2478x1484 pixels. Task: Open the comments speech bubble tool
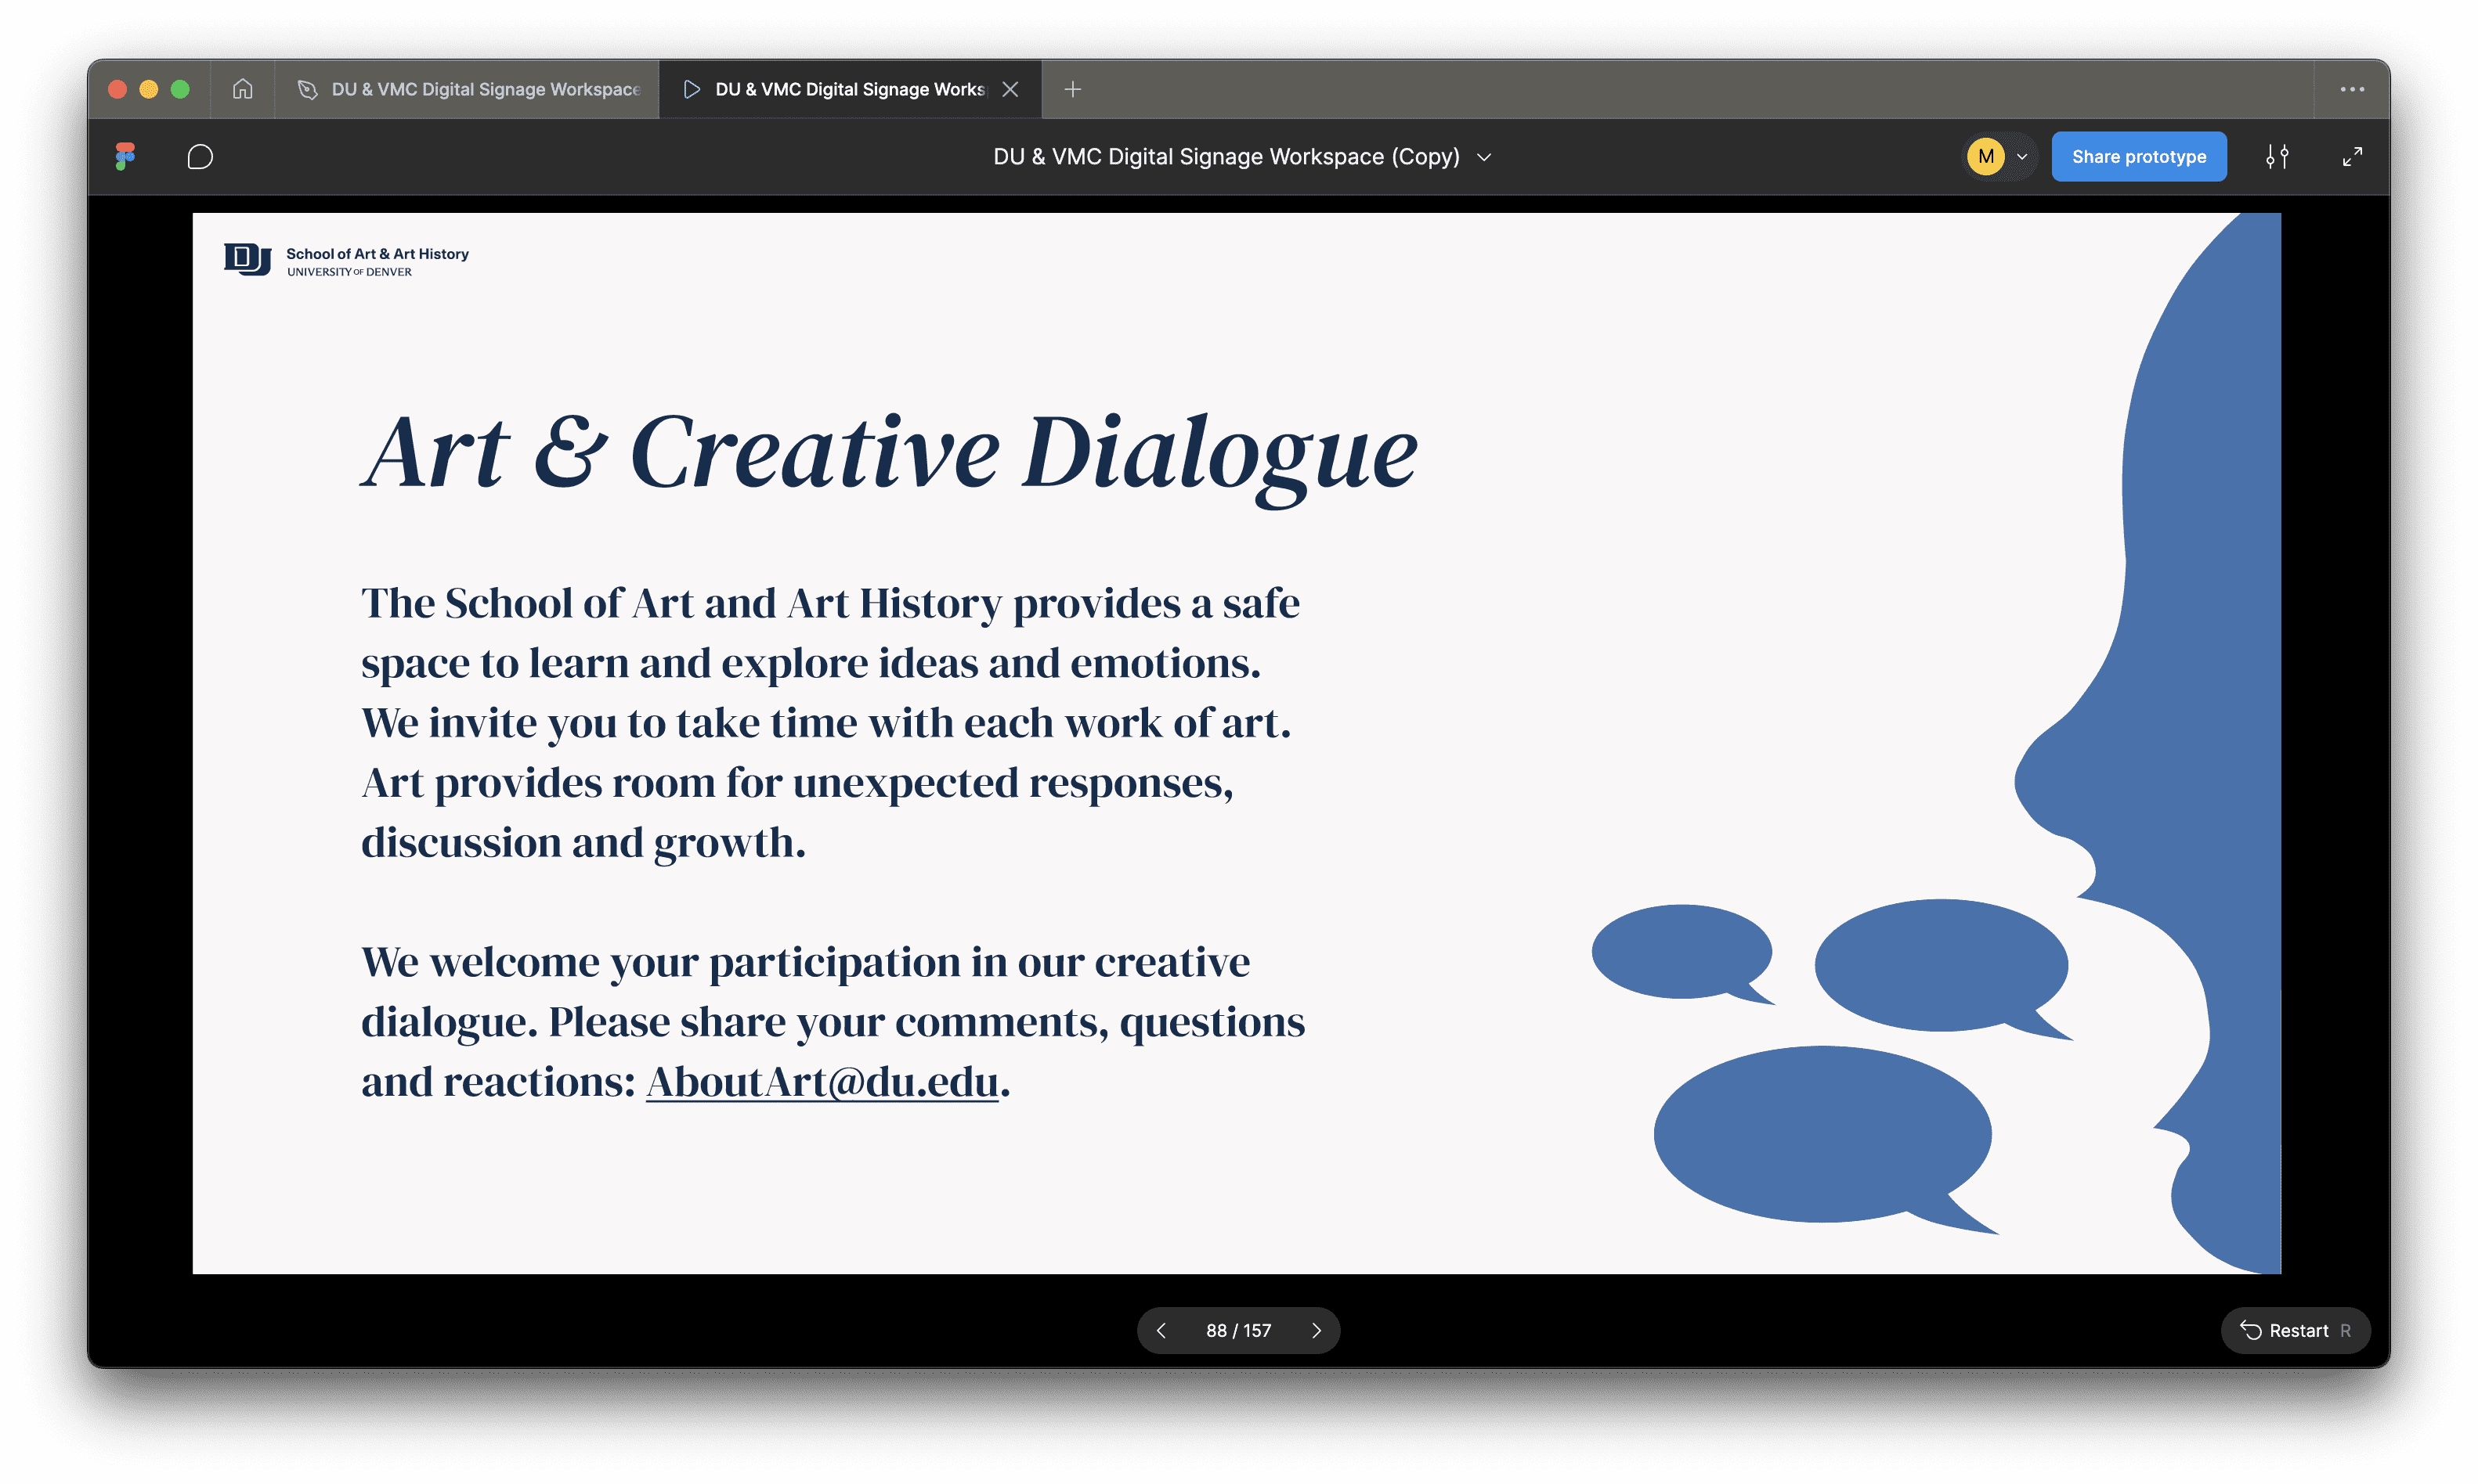[200, 157]
